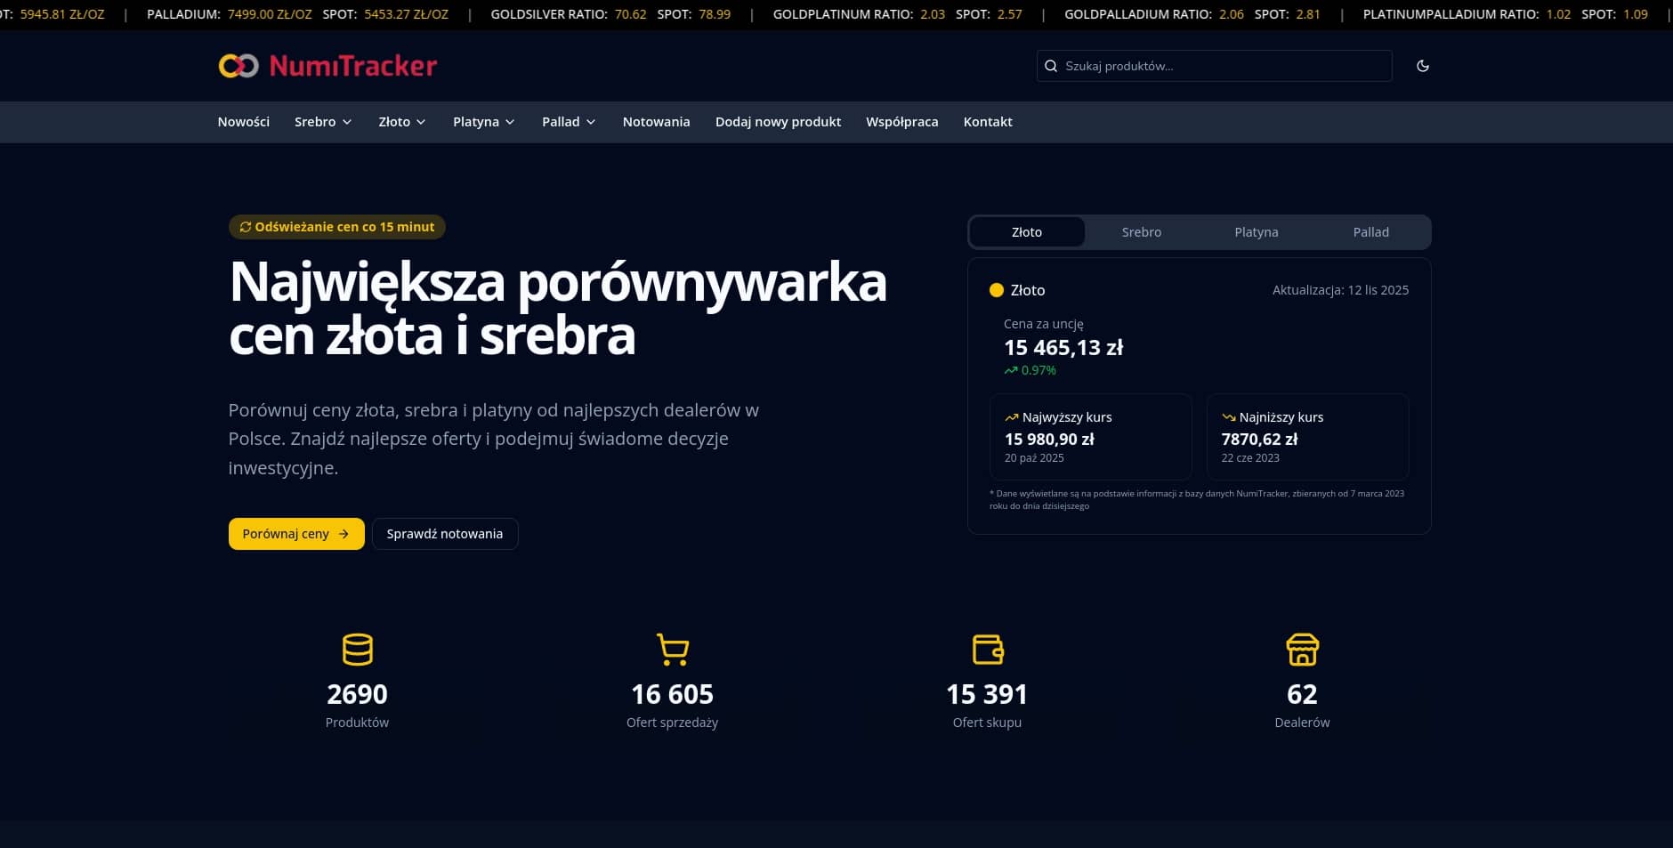Click the Produktów database icon
This screenshot has width=1673, height=848.
pyautogui.click(x=357, y=650)
